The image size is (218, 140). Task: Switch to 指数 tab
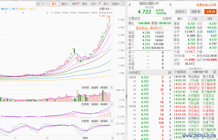(210, 19)
